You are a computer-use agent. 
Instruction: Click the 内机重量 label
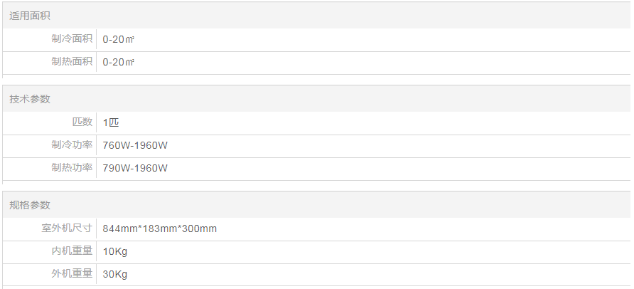point(72,251)
